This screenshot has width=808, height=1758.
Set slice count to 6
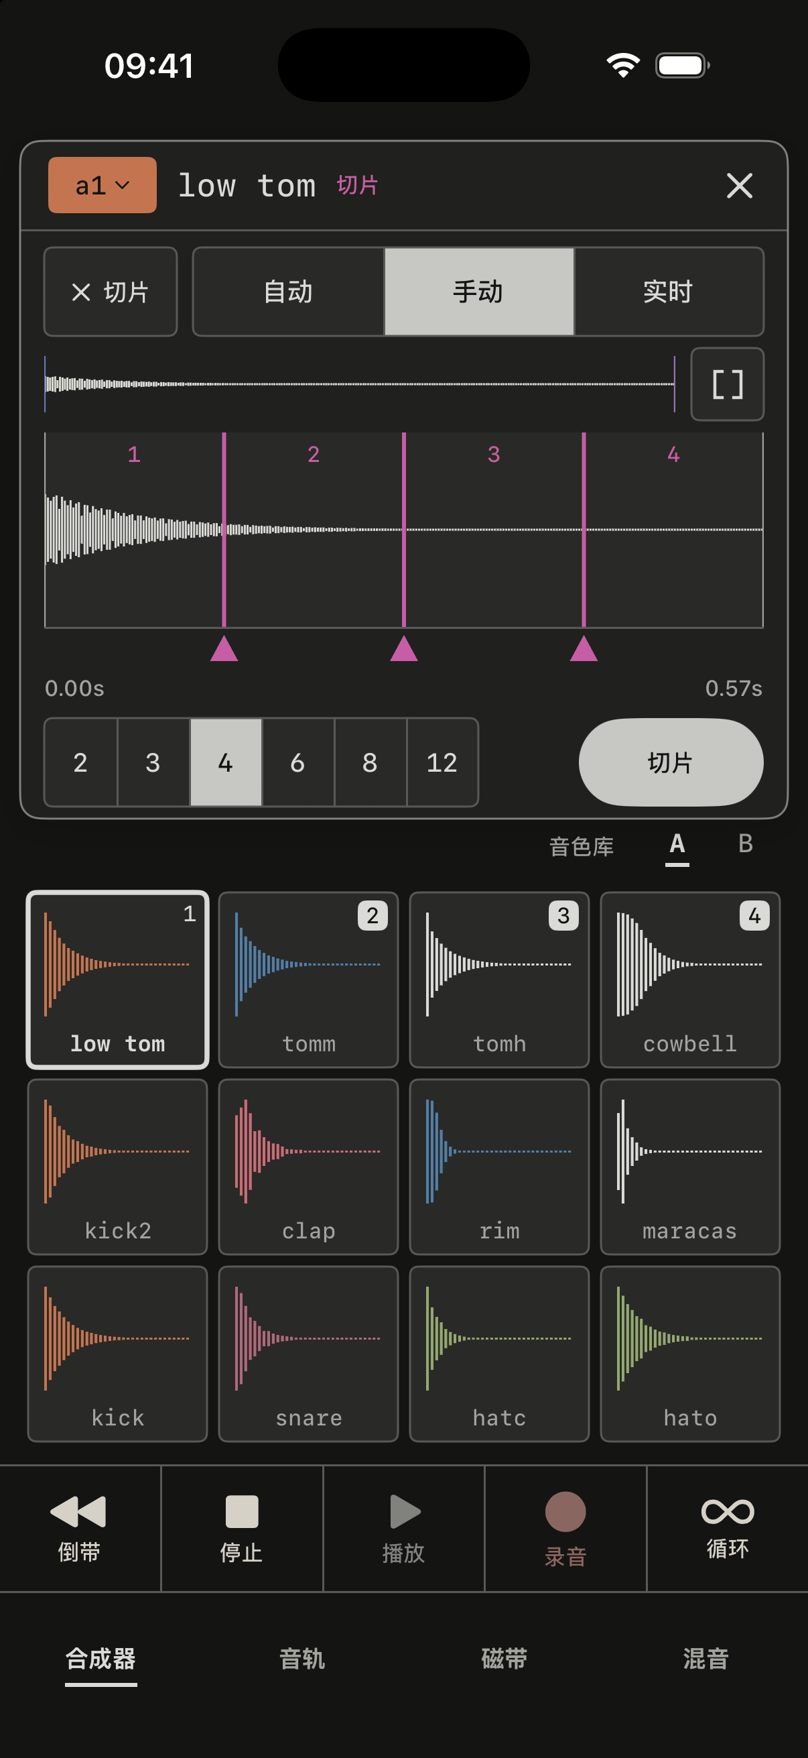(297, 762)
